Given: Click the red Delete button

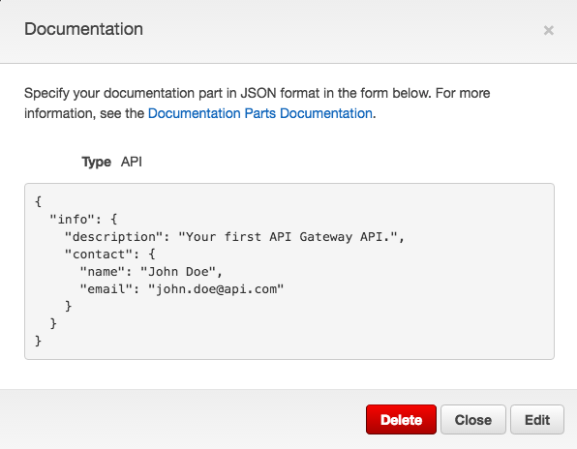Looking at the screenshot, I should click(401, 420).
